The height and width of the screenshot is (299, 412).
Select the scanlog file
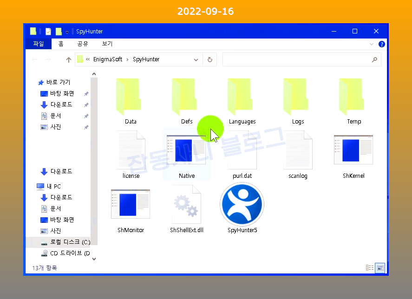pos(298,155)
